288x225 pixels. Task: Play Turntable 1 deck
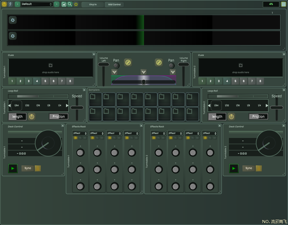(13, 168)
